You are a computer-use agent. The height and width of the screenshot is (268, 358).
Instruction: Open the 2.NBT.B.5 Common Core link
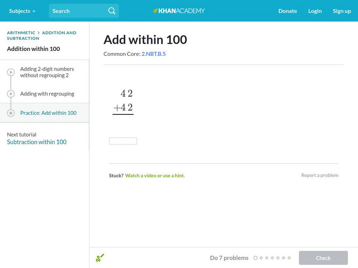[153, 54]
